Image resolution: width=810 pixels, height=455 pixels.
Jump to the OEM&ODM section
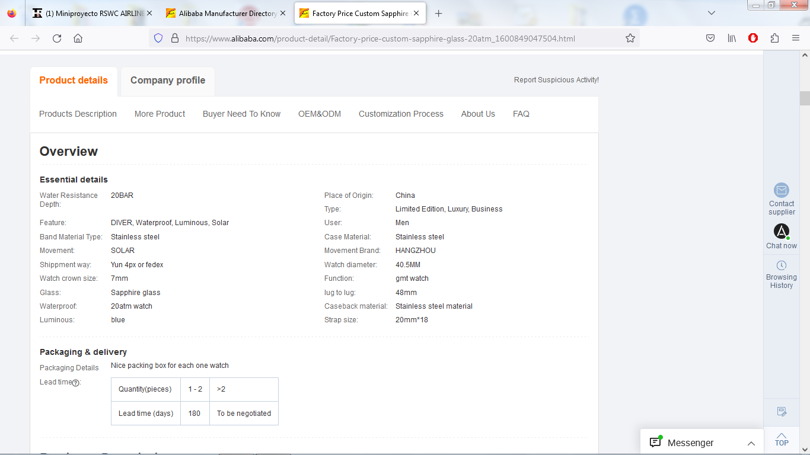(x=320, y=114)
